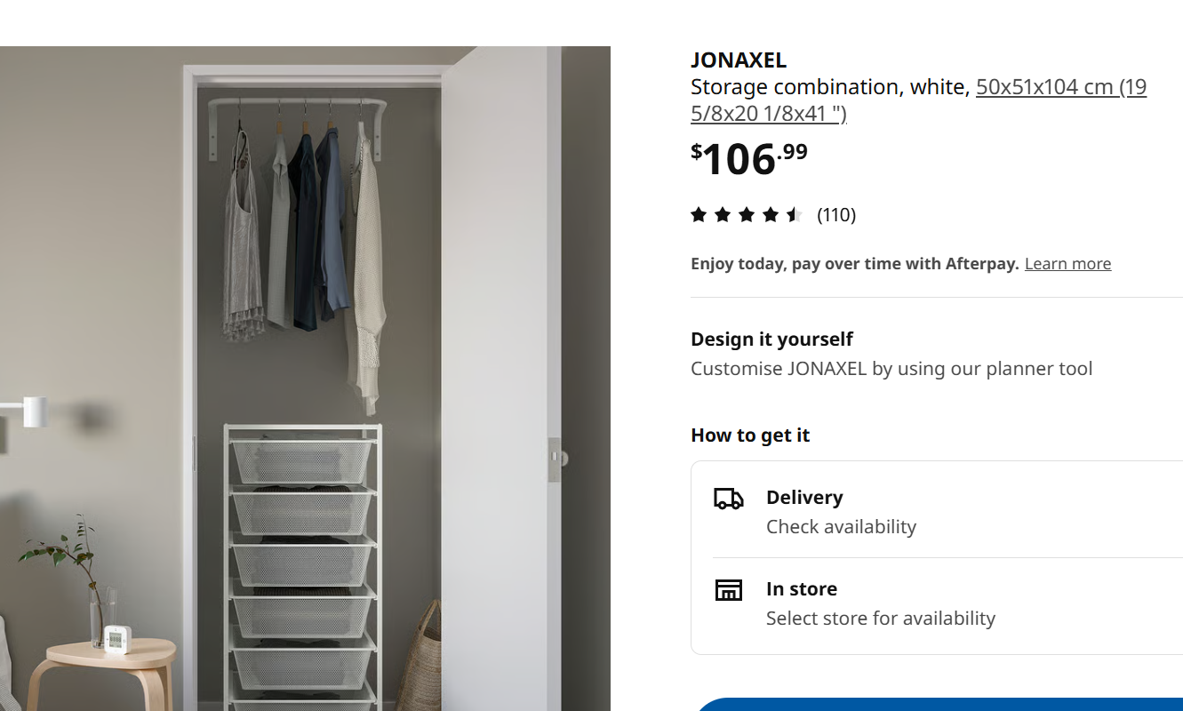This screenshot has width=1183, height=711.
Task: Open the (110) reviews count
Action: click(836, 215)
